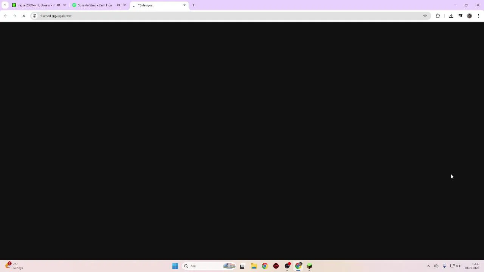Mute audio on Sokakta Stres tab

coord(118,5)
